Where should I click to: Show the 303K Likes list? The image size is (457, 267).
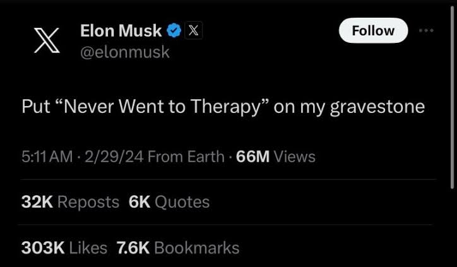(64, 248)
